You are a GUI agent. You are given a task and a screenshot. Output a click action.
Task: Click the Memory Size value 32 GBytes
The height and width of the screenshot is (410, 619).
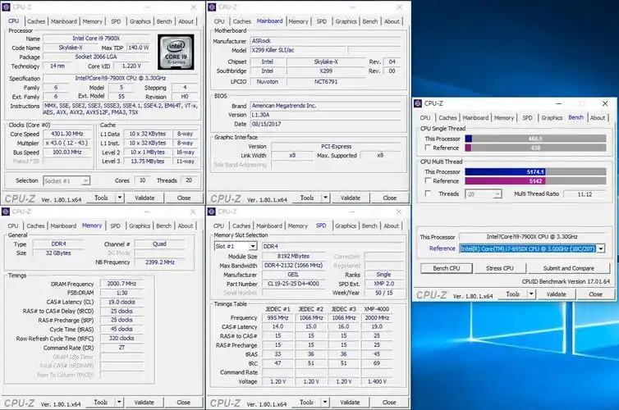click(x=58, y=253)
